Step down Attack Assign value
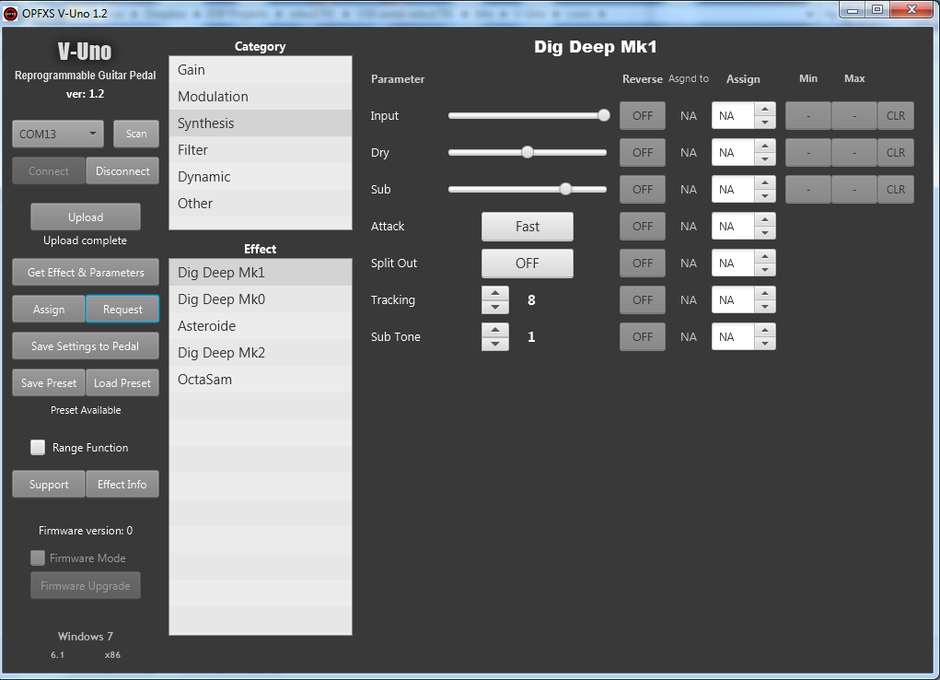 pos(765,233)
